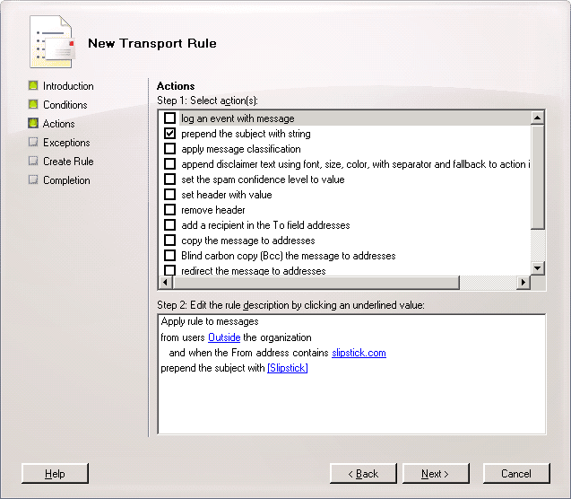Screen dimensions: 571x499
Task: Select the Introduction step label
Action: [68, 86]
